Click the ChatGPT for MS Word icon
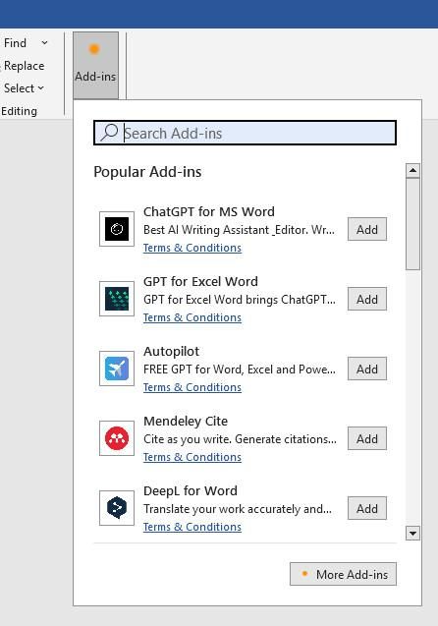 (x=117, y=229)
